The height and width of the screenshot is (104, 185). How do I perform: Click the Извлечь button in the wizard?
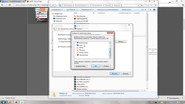click(114, 74)
